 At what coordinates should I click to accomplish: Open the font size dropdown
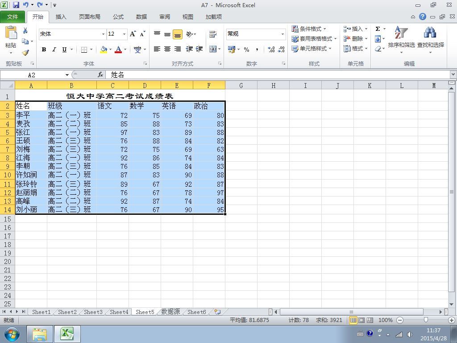(x=124, y=34)
